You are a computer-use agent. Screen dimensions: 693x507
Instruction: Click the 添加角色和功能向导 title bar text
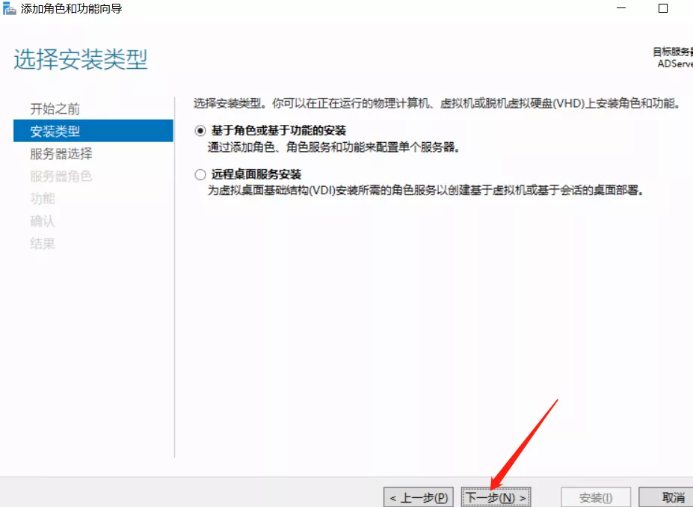(x=72, y=9)
